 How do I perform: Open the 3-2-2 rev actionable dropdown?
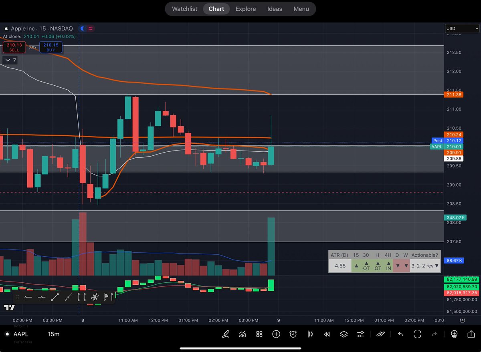pyautogui.click(x=424, y=266)
